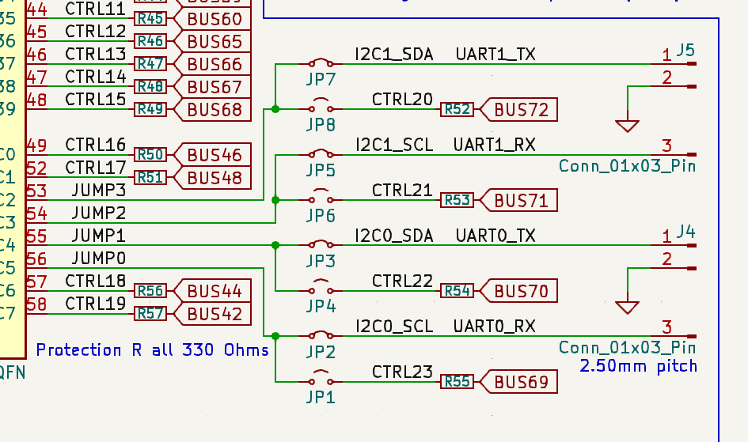The height and width of the screenshot is (442, 748).
Task: Select the JP3 closed jumper
Action: coord(321,245)
